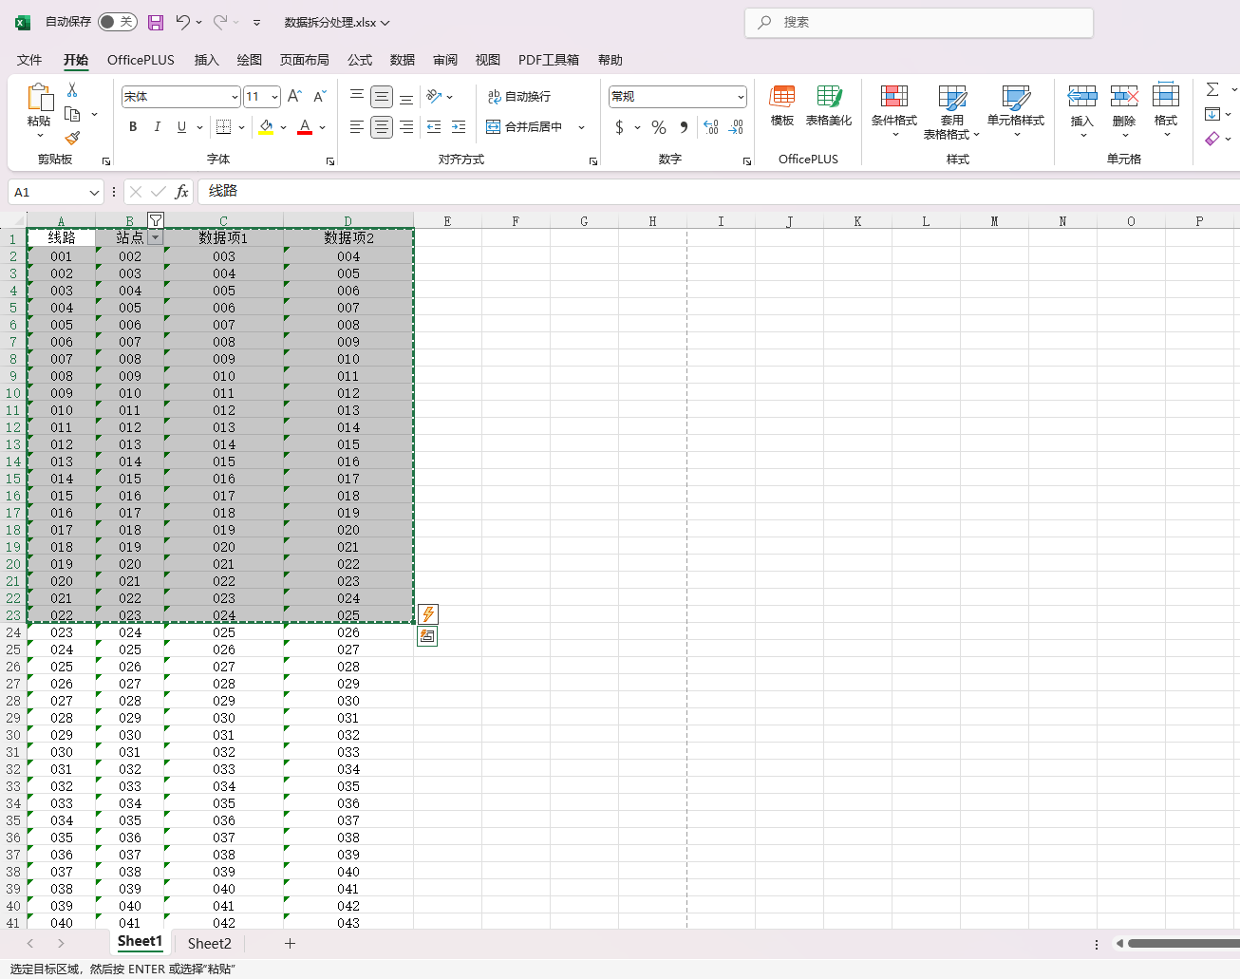Switch to Sheet2 worksheet tab
This screenshot has height=979, width=1240.
(210, 943)
